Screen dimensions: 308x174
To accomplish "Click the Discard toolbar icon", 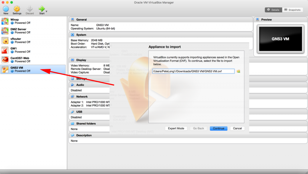I will [x=30, y=9].
